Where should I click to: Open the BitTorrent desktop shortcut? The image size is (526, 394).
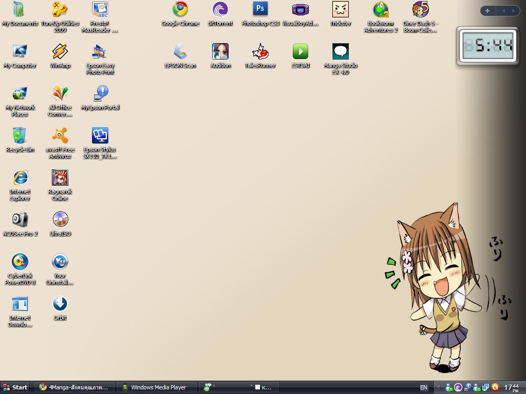point(220,14)
